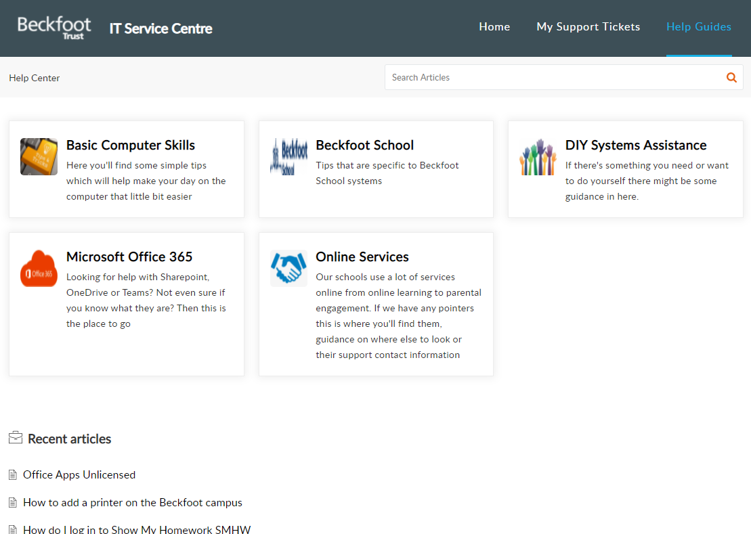Click the Recent articles heading
This screenshot has width=751, height=534.
coord(70,439)
